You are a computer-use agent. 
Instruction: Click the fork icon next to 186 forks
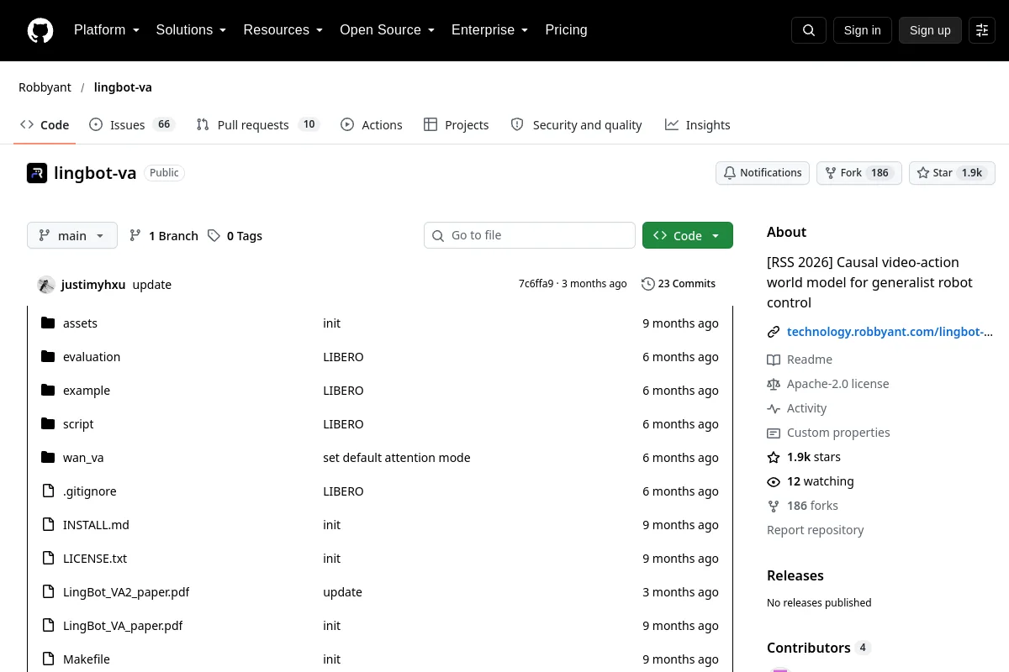(x=774, y=506)
